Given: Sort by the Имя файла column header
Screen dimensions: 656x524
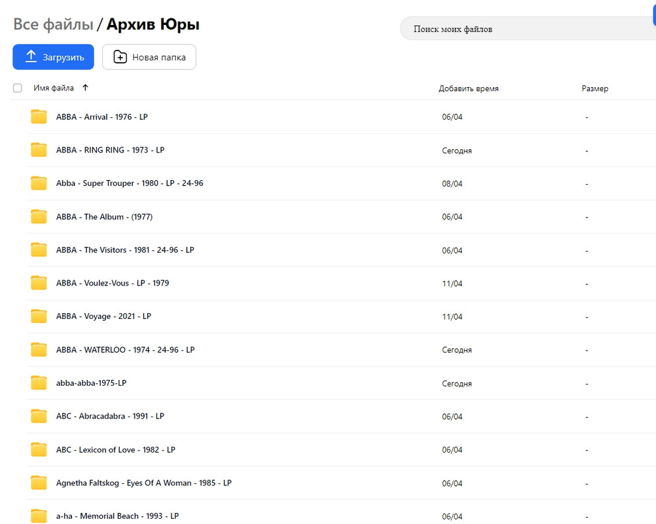Looking at the screenshot, I should tap(54, 88).
